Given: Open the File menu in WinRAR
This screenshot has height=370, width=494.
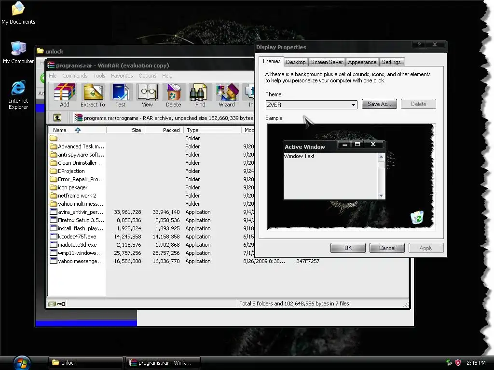Looking at the screenshot, I should (x=53, y=76).
